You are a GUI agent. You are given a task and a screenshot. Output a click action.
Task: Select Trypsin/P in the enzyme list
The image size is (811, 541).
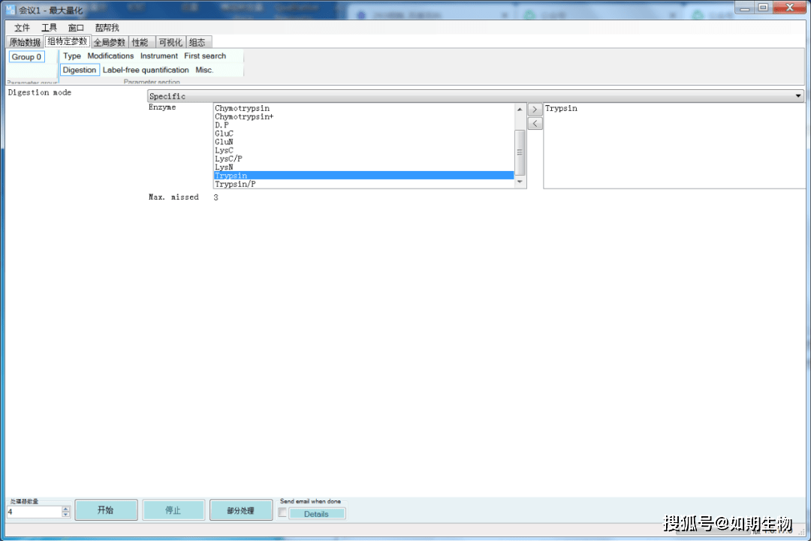click(363, 184)
